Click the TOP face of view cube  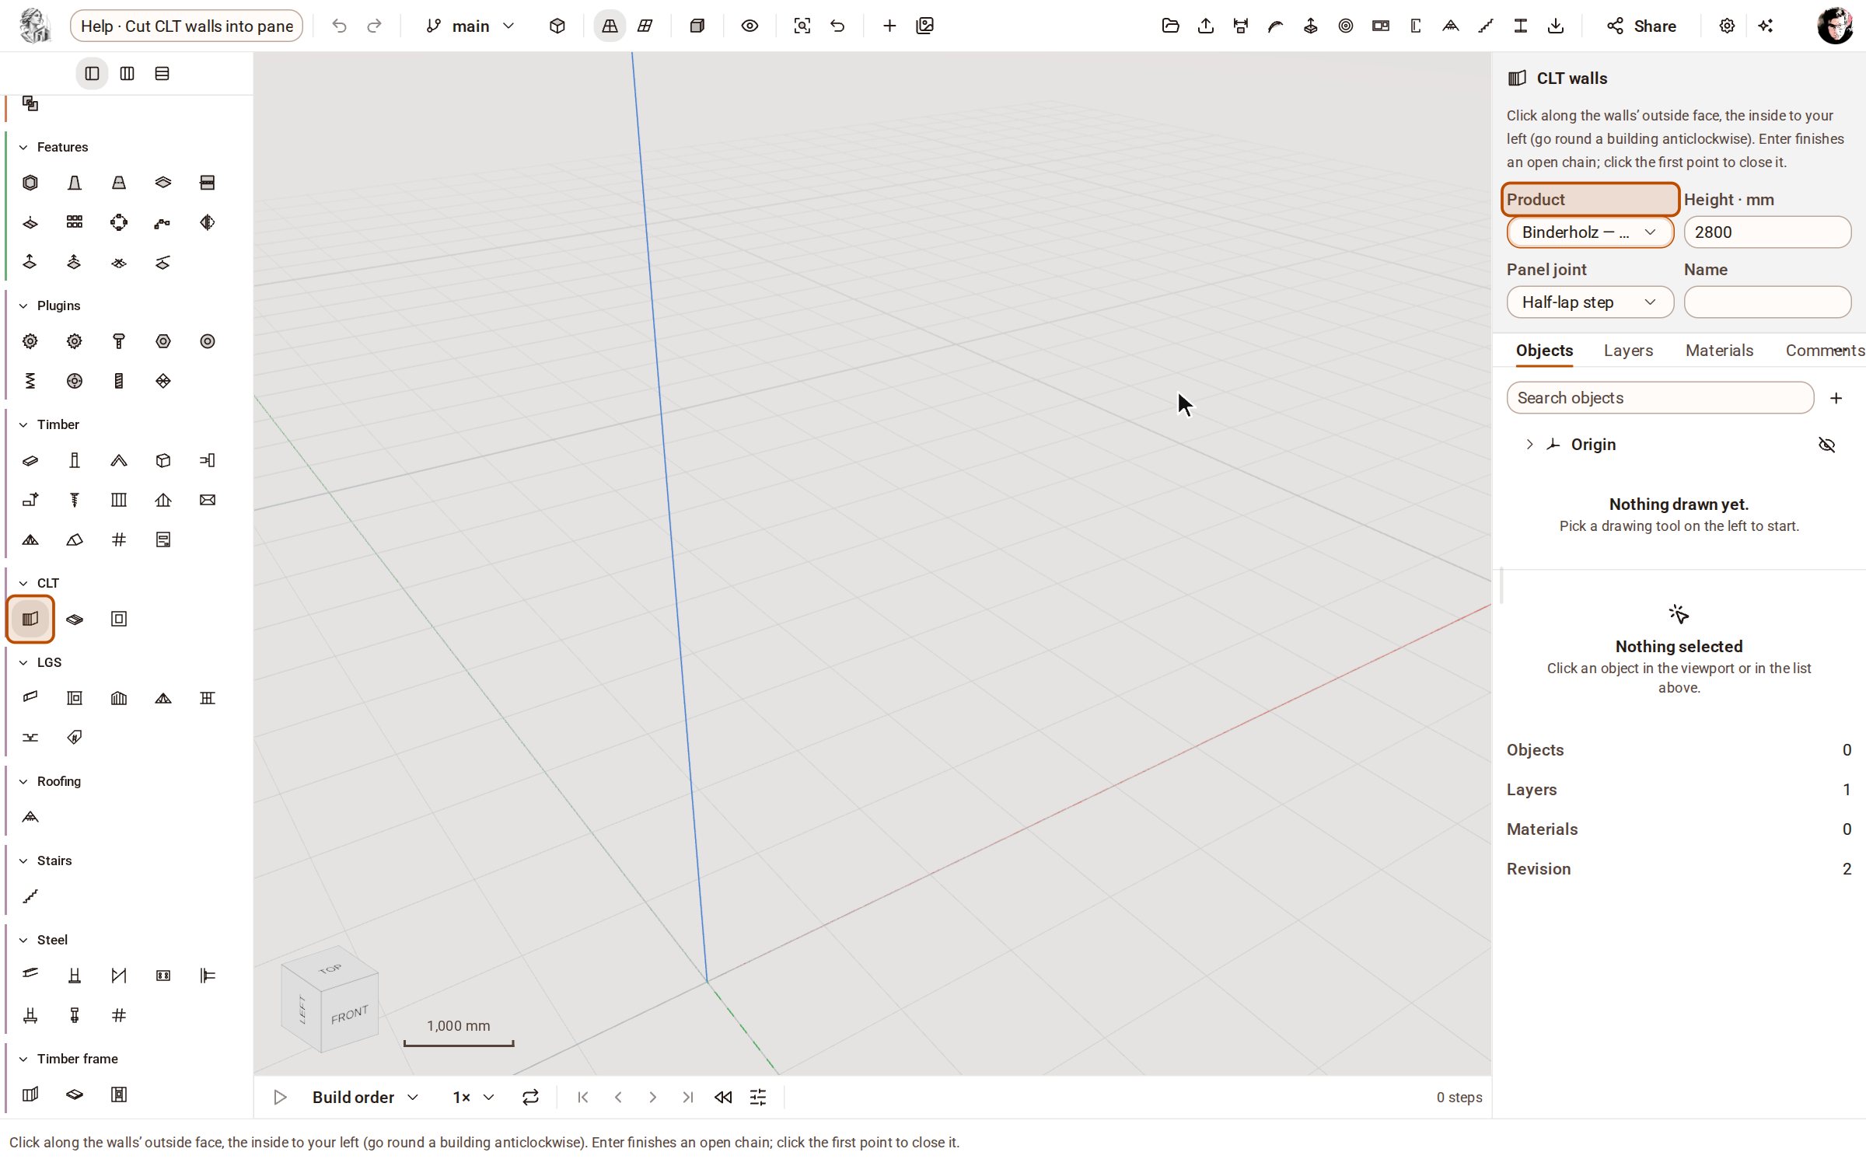[x=330, y=969]
